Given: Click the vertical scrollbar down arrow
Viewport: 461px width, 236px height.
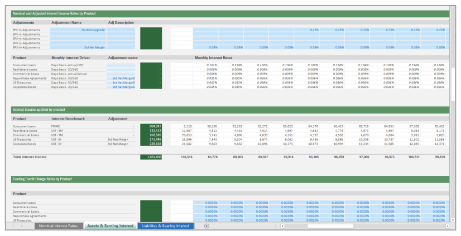Looking at the screenshot, I should coord(453,220).
